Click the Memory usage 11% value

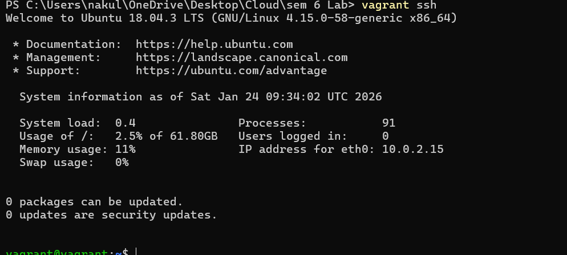click(x=125, y=149)
